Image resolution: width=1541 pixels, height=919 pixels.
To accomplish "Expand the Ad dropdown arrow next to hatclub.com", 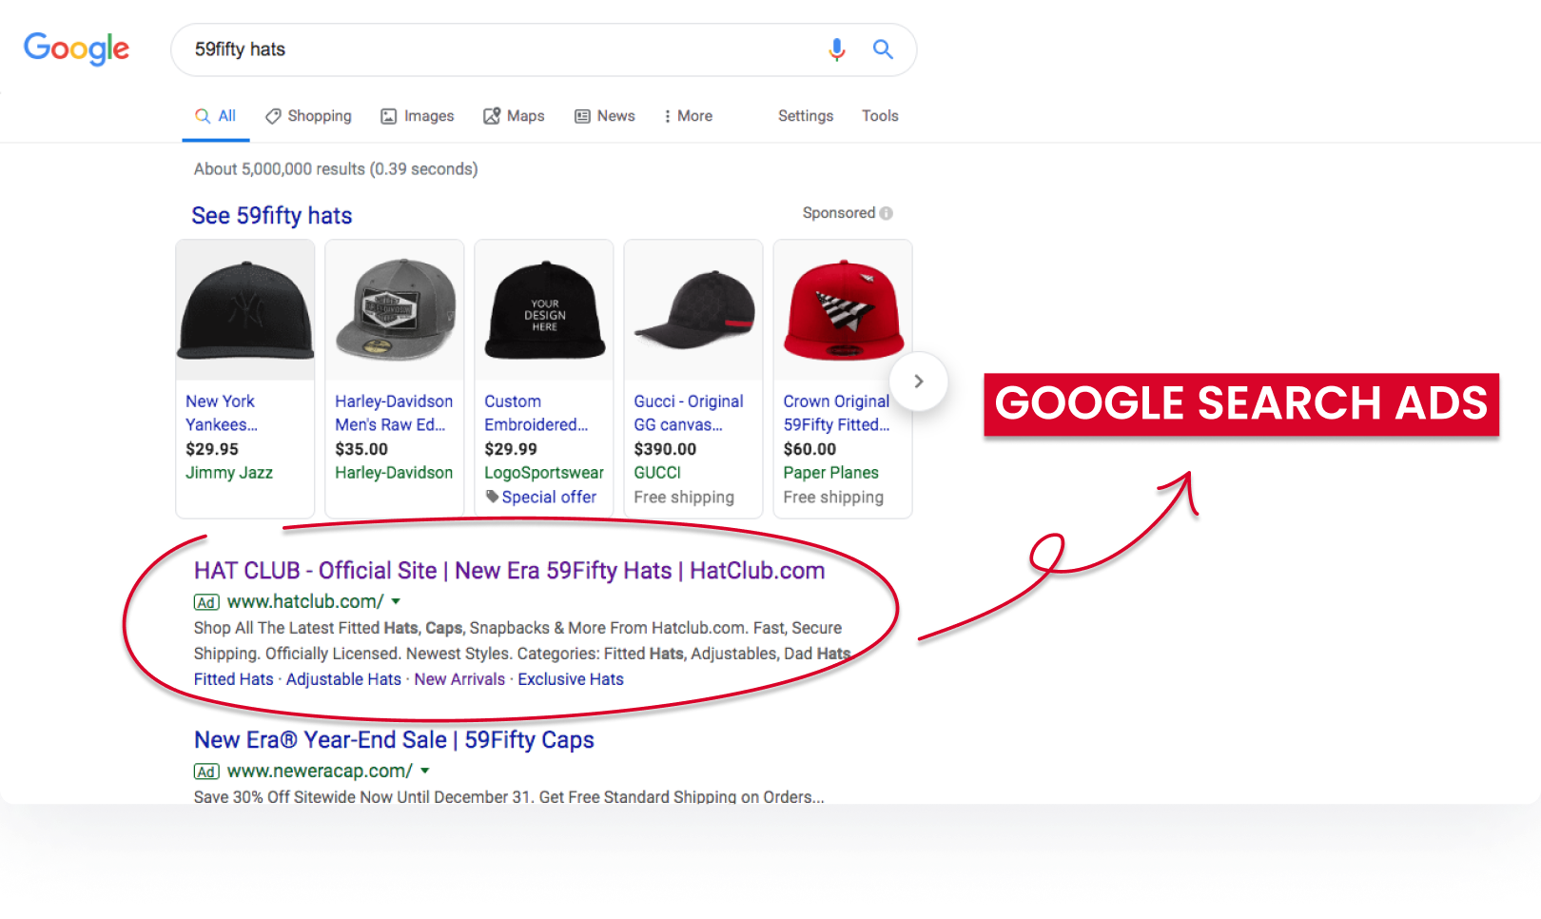I will 396,601.
